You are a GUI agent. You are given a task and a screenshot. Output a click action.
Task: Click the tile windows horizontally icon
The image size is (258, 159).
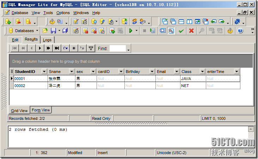click(x=181, y=22)
